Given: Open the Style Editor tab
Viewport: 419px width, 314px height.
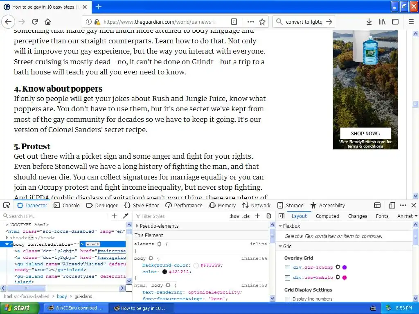Looking at the screenshot, I should pyautogui.click(x=142, y=205).
